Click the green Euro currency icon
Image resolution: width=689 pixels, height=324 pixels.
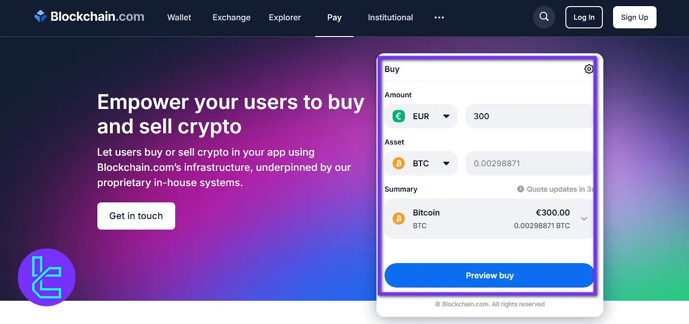tap(399, 116)
